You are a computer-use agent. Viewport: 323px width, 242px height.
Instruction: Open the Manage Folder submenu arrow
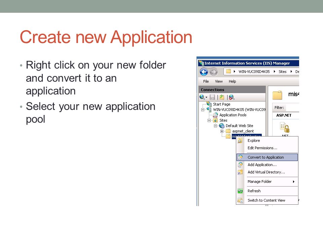tap(293, 182)
